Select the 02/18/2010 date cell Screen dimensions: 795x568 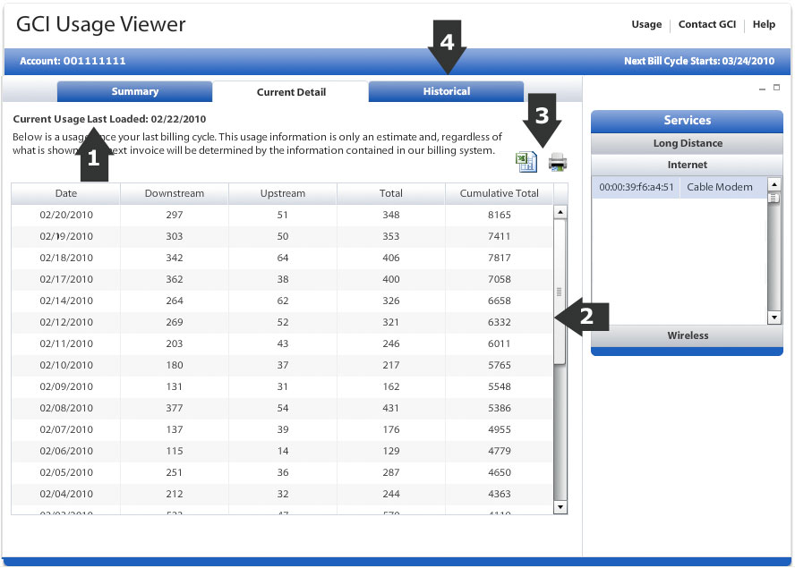pyautogui.click(x=66, y=258)
